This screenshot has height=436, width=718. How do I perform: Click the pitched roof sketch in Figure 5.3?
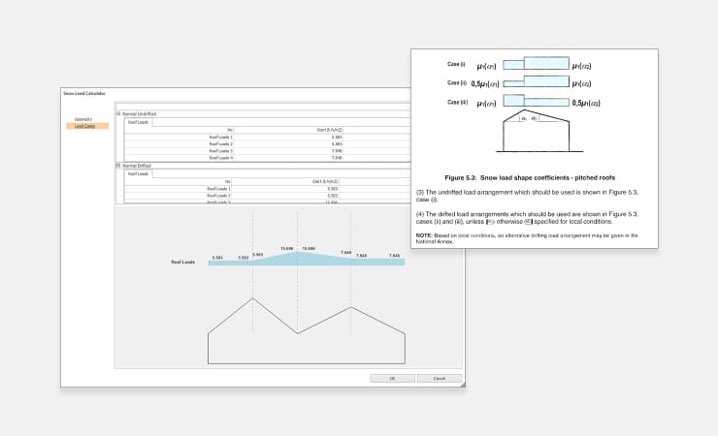point(538,131)
